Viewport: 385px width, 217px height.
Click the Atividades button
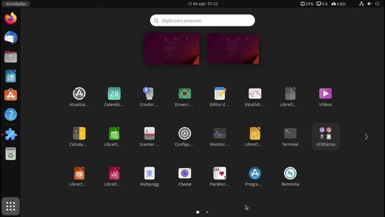point(16,4)
